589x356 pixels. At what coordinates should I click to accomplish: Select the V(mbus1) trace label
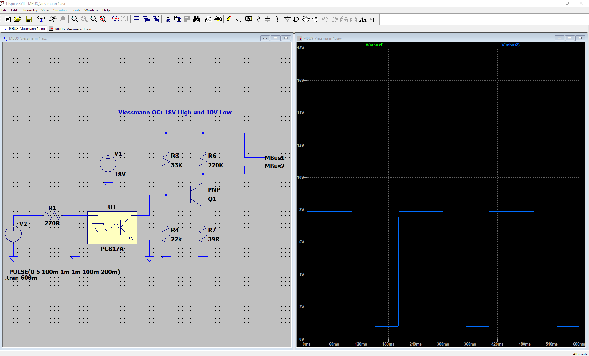click(x=375, y=45)
